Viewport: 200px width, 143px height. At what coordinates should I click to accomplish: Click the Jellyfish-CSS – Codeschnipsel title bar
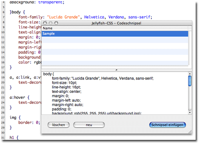pyautogui.click(x=116, y=23)
